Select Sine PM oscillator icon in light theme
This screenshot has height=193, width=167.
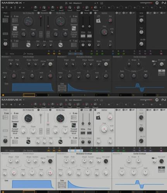28,142
